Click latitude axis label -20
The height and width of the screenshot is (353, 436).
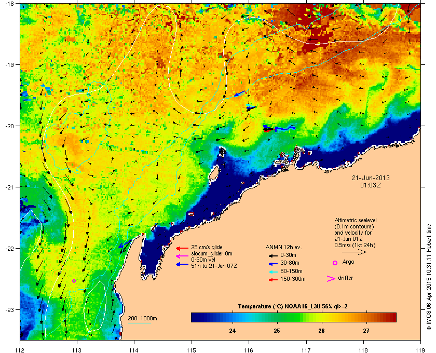(9, 126)
